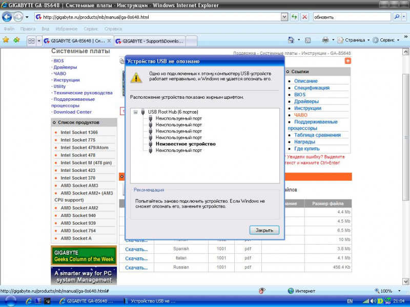Click the smarter PC system Management banner

click(x=84, y=276)
